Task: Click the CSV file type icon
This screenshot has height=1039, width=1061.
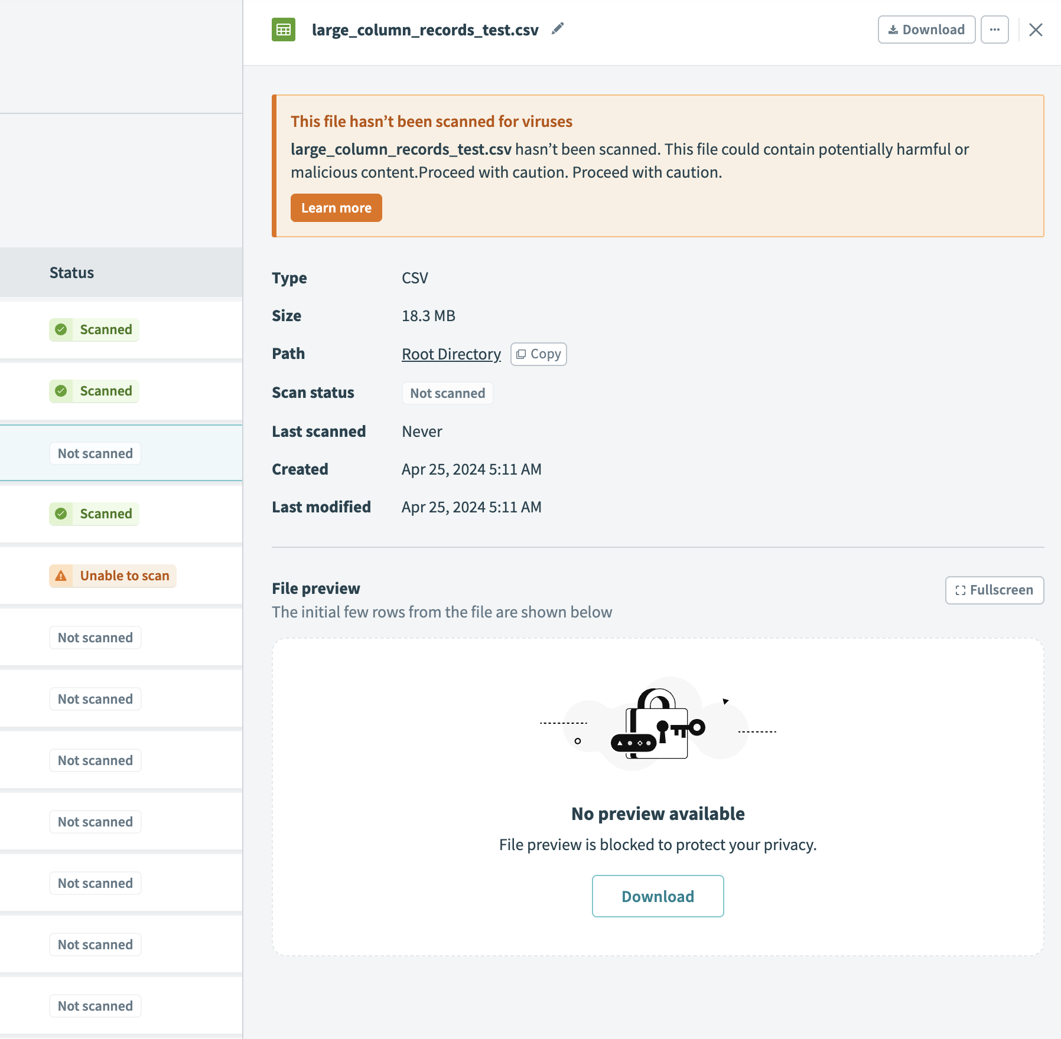Action: (x=283, y=29)
